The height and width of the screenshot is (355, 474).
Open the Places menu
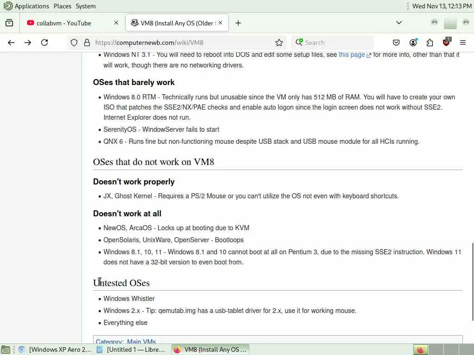click(x=62, y=6)
